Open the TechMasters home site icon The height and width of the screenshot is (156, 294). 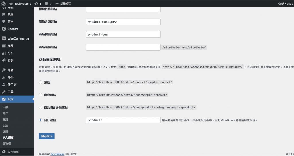click(x=11, y=3)
